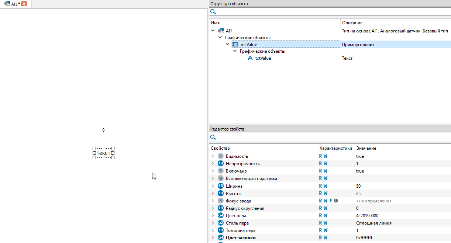Click the text icon beside txtValue
The width and height of the screenshot is (451, 243).
click(250, 58)
